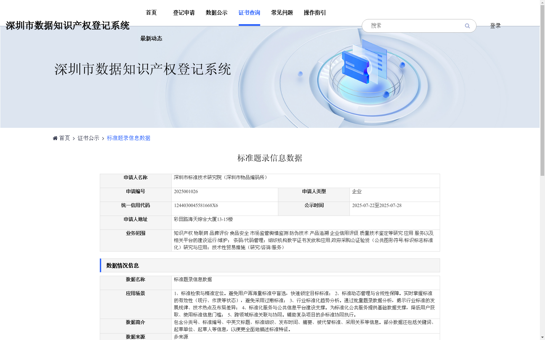Open the 登记申请 menu item
The height and width of the screenshot is (340, 545).
click(x=184, y=13)
